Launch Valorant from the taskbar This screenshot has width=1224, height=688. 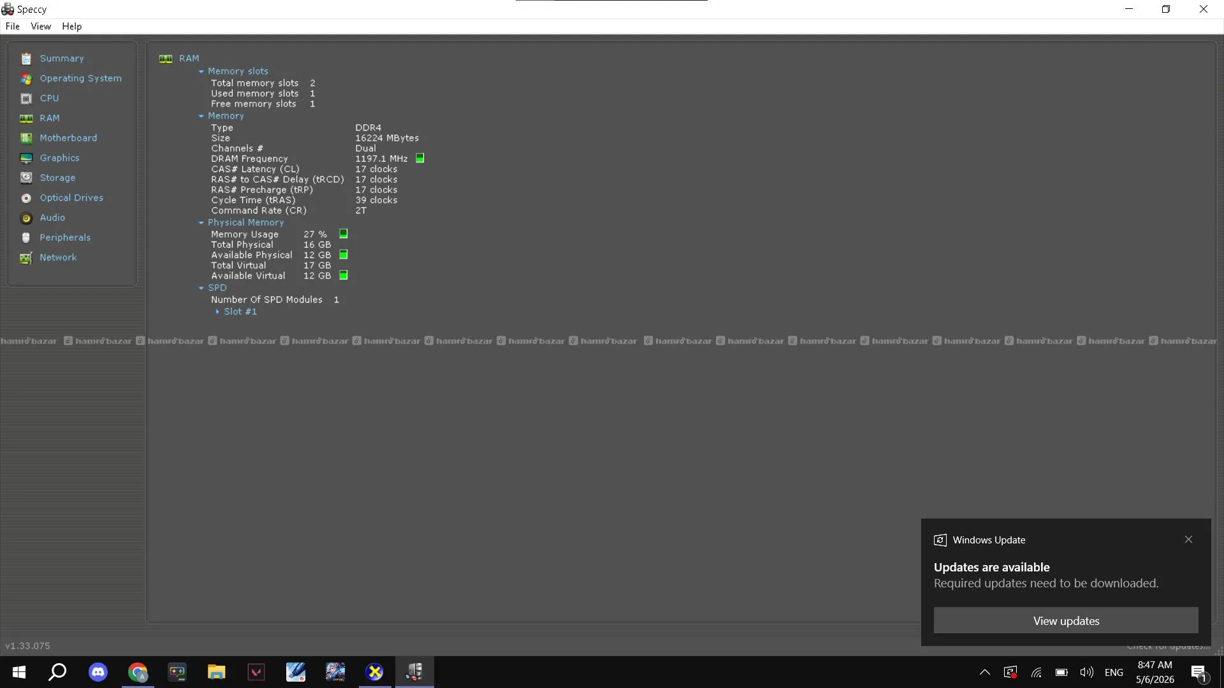coord(256,672)
